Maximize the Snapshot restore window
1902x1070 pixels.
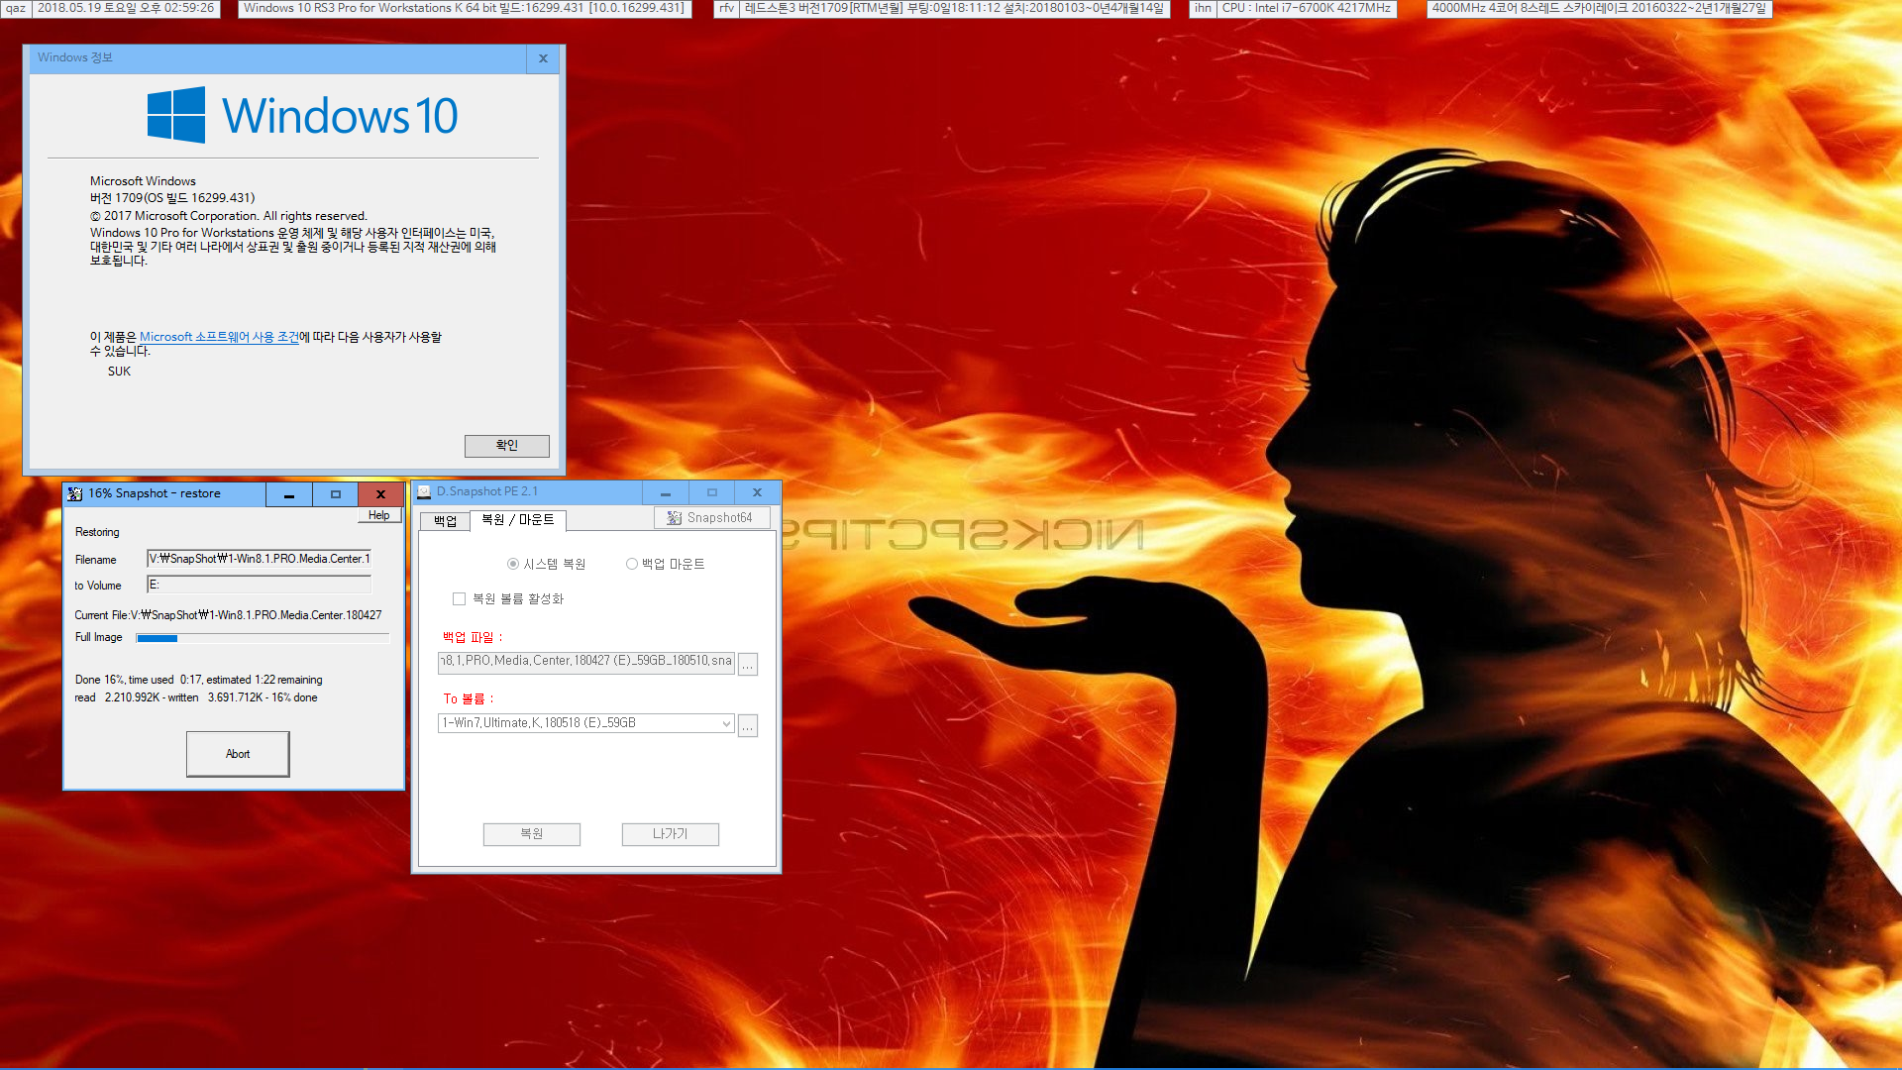336,494
